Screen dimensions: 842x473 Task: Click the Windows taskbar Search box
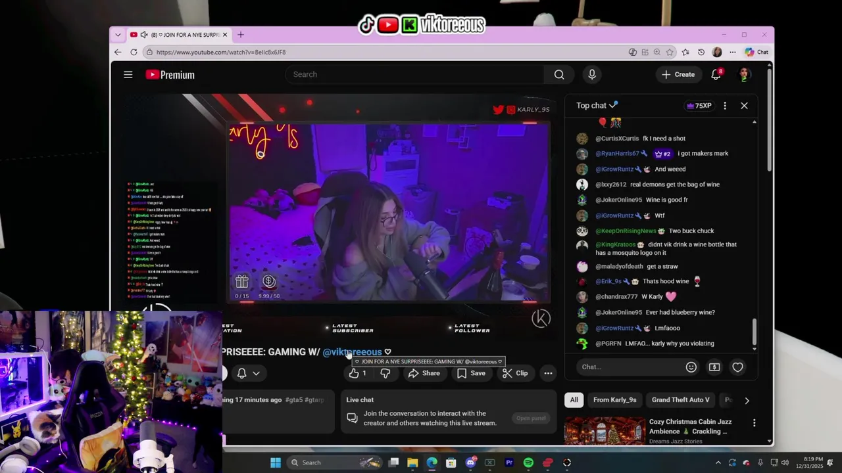click(334, 462)
